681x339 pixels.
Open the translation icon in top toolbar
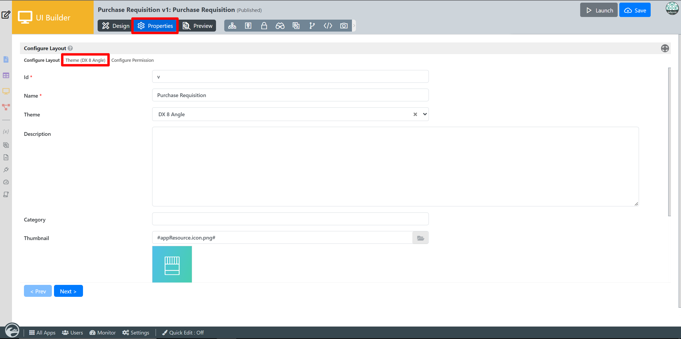296,26
